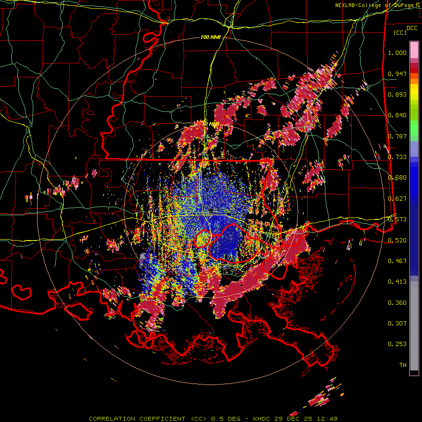This screenshot has height=422, width=422.
Task: Click the 12:49 timestamp in the caption
Action: pyautogui.click(x=326, y=419)
